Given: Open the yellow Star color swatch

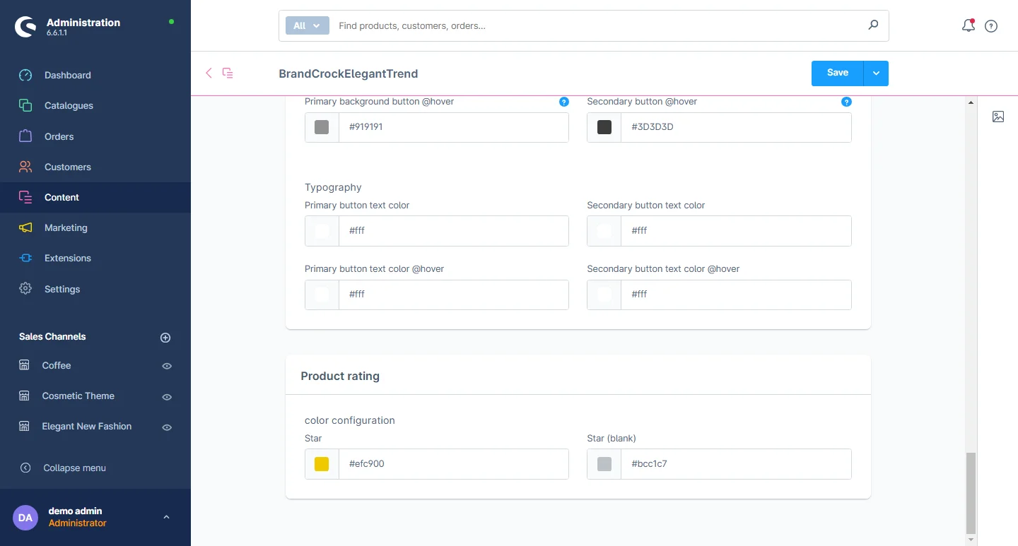Looking at the screenshot, I should point(322,464).
